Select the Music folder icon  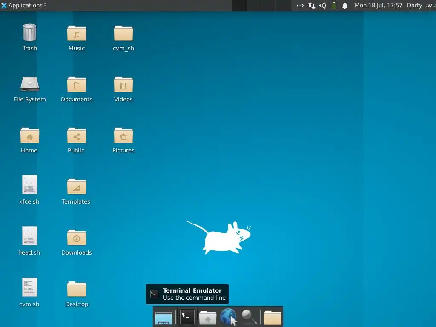(77, 33)
